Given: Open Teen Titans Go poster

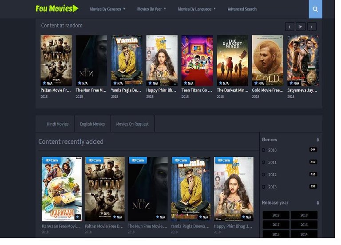Looking at the screenshot, I should 197,61.
